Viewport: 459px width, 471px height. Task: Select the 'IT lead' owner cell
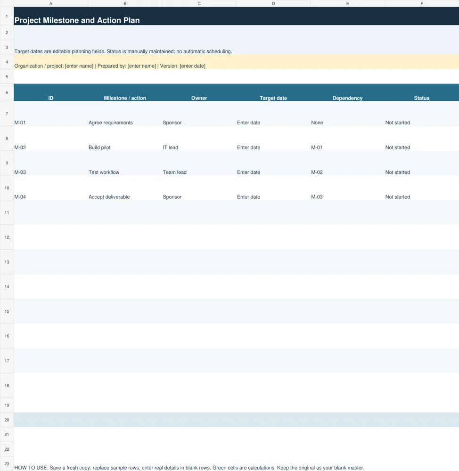[x=199, y=138]
